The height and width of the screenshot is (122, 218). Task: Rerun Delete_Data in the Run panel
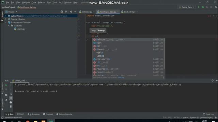[6, 85]
